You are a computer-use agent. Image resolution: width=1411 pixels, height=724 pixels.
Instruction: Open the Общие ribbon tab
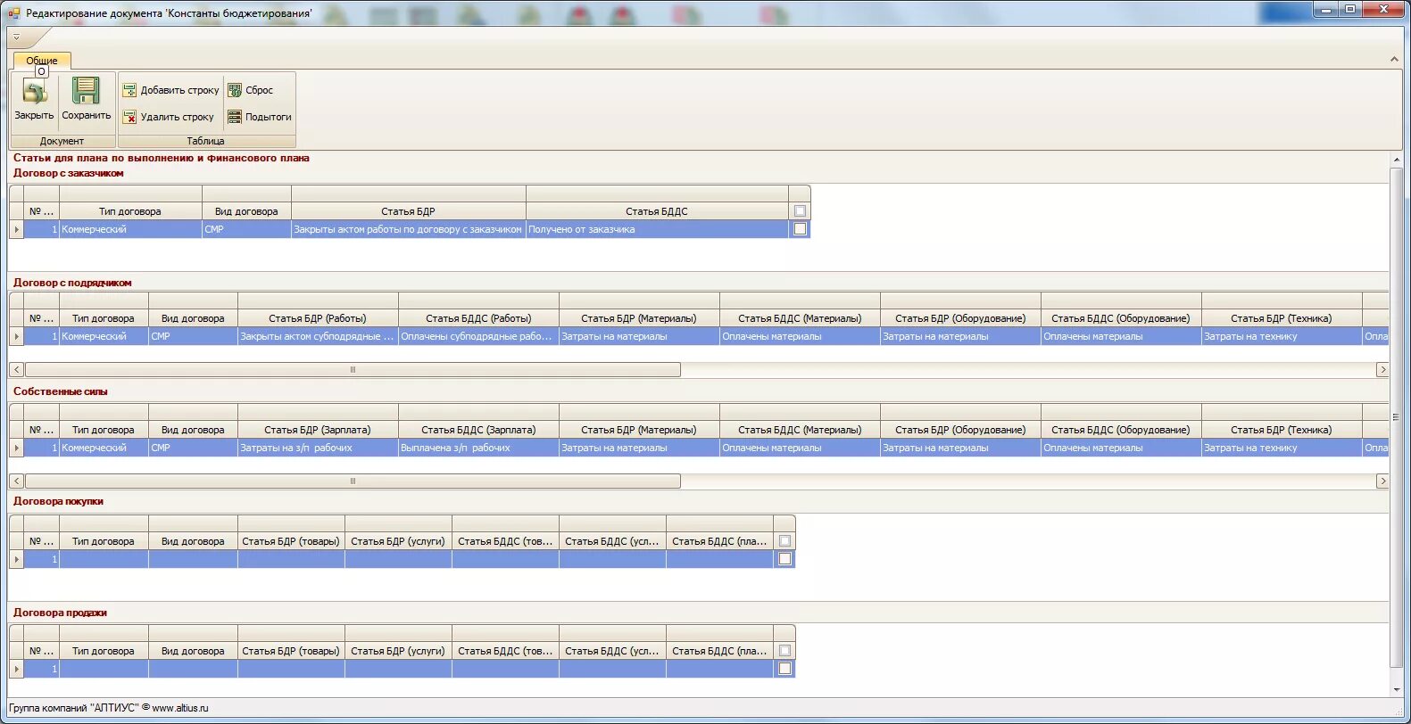pyautogui.click(x=42, y=61)
